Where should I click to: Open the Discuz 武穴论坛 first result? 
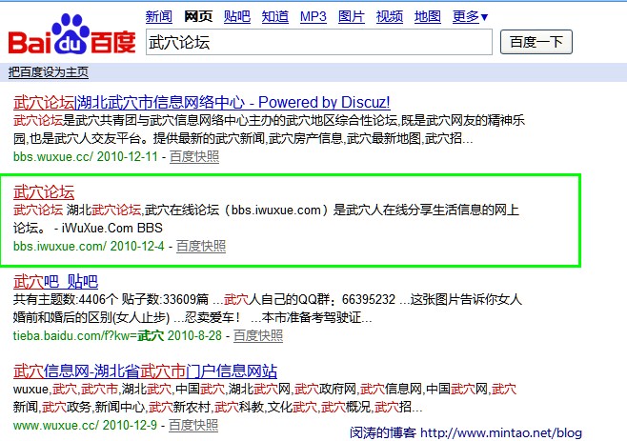click(201, 102)
